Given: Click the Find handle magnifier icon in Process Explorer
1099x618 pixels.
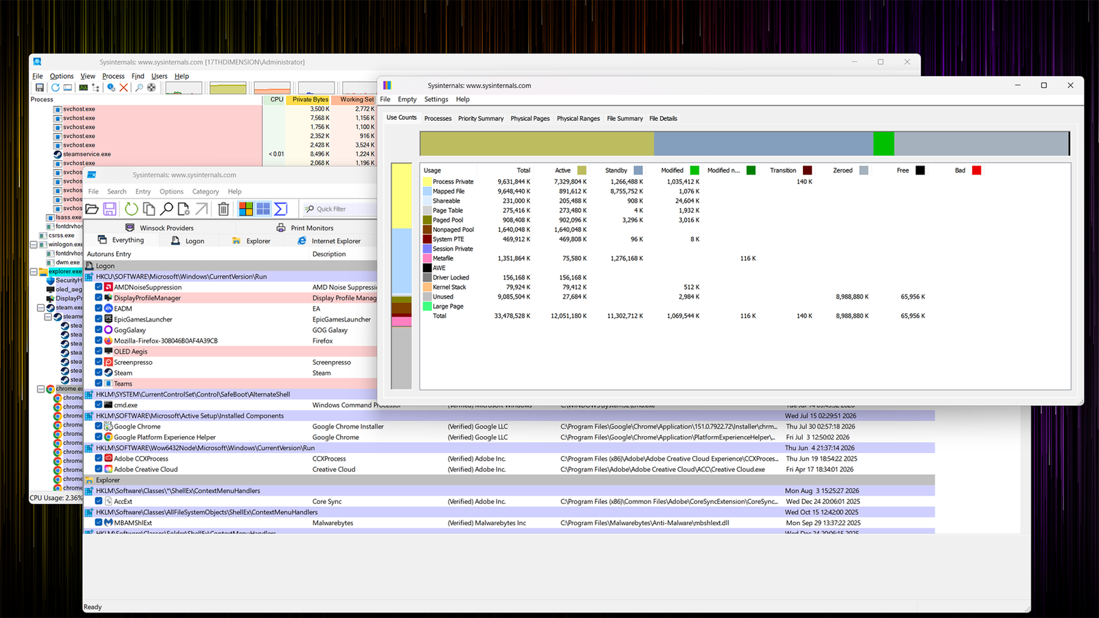Looking at the screenshot, I should point(139,88).
